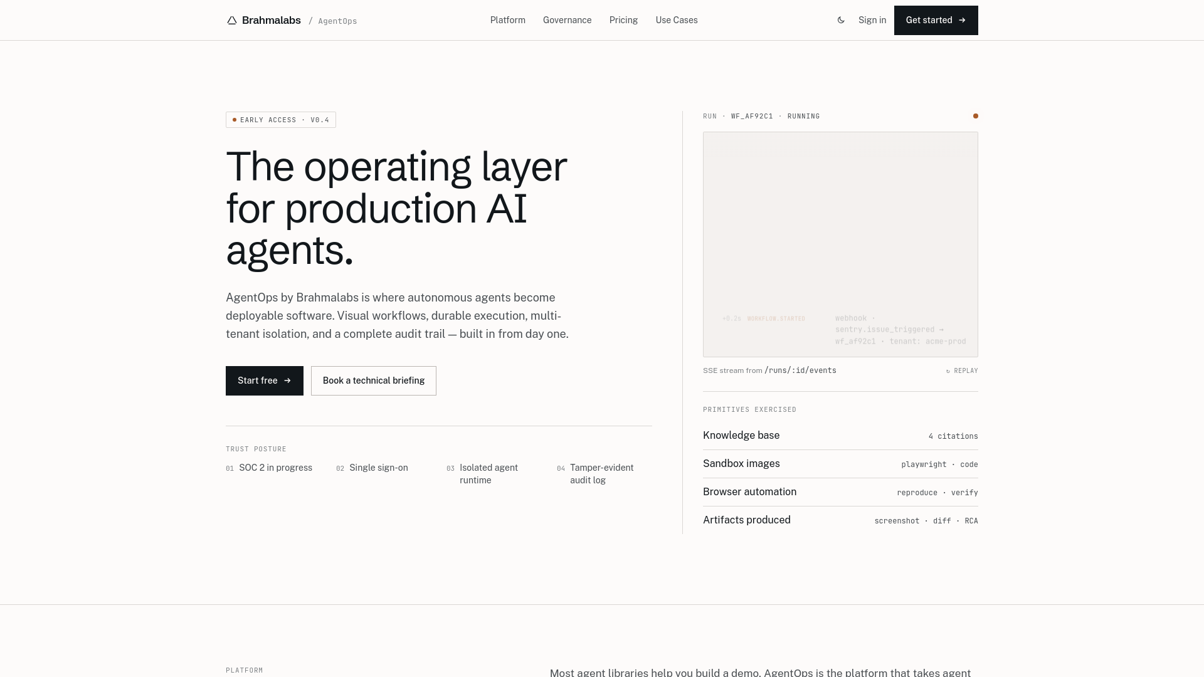Click 'Tamper-evident audit log' trust item

click(596, 474)
